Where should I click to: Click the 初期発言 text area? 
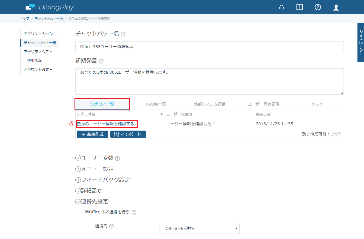(210, 81)
